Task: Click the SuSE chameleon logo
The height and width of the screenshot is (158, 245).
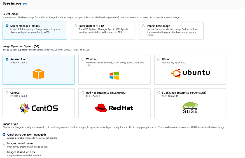Action: 190,108
